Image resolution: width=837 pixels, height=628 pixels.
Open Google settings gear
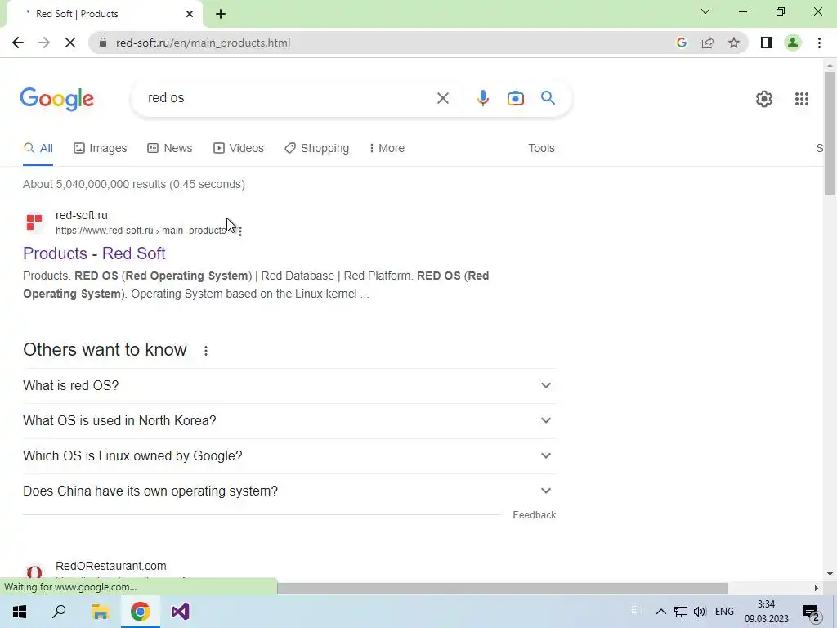click(x=764, y=99)
